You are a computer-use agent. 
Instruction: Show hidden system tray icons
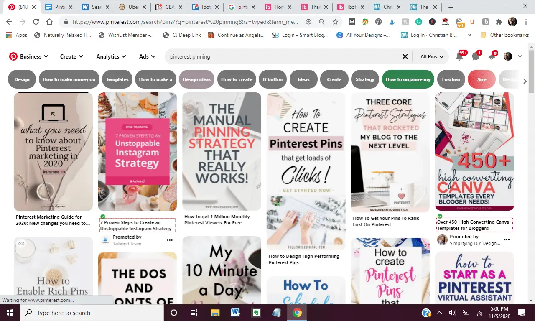coord(439,313)
